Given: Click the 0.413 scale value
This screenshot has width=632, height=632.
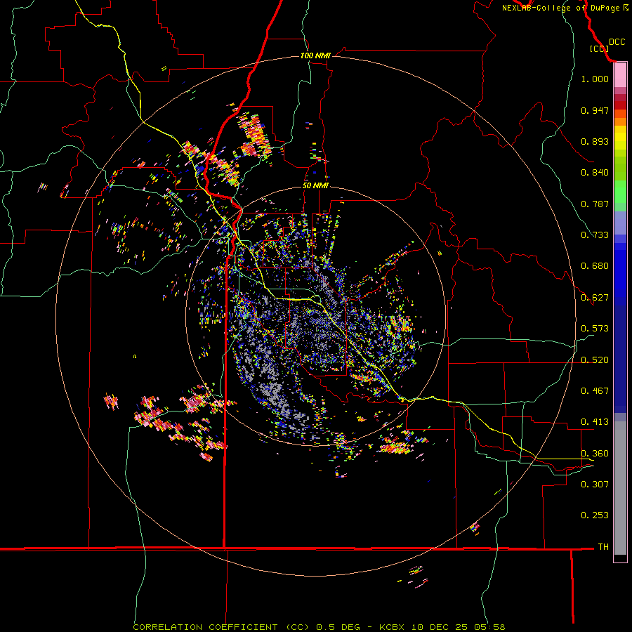Looking at the screenshot, I should click(595, 422).
